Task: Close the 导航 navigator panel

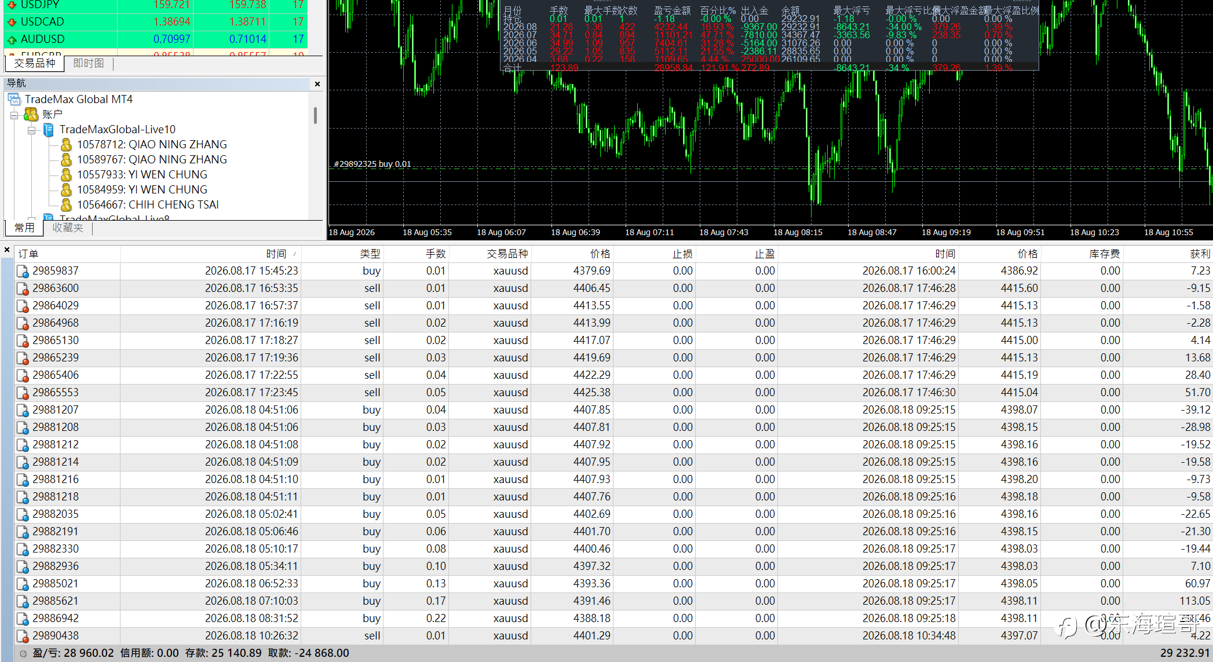Action: click(317, 84)
